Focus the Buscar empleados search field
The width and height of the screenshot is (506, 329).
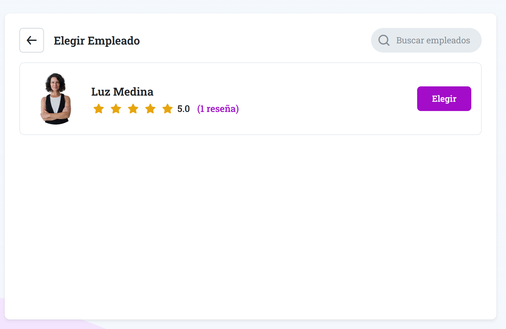click(433, 40)
